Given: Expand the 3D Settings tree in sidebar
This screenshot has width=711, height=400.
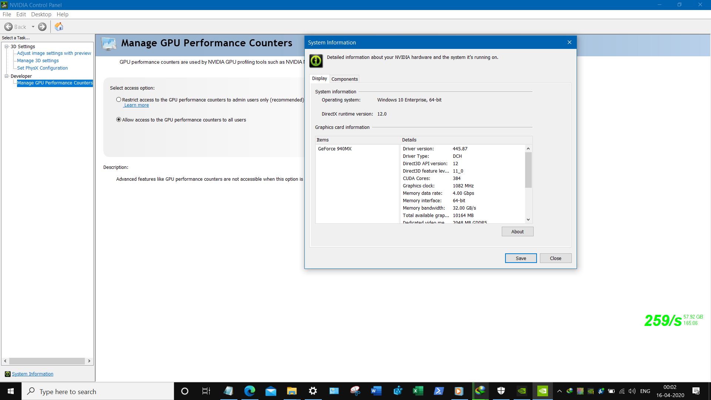Looking at the screenshot, I should tap(7, 46).
